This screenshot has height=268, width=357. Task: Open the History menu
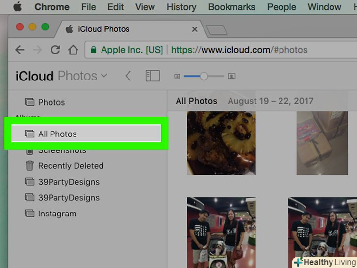[x=181, y=7]
